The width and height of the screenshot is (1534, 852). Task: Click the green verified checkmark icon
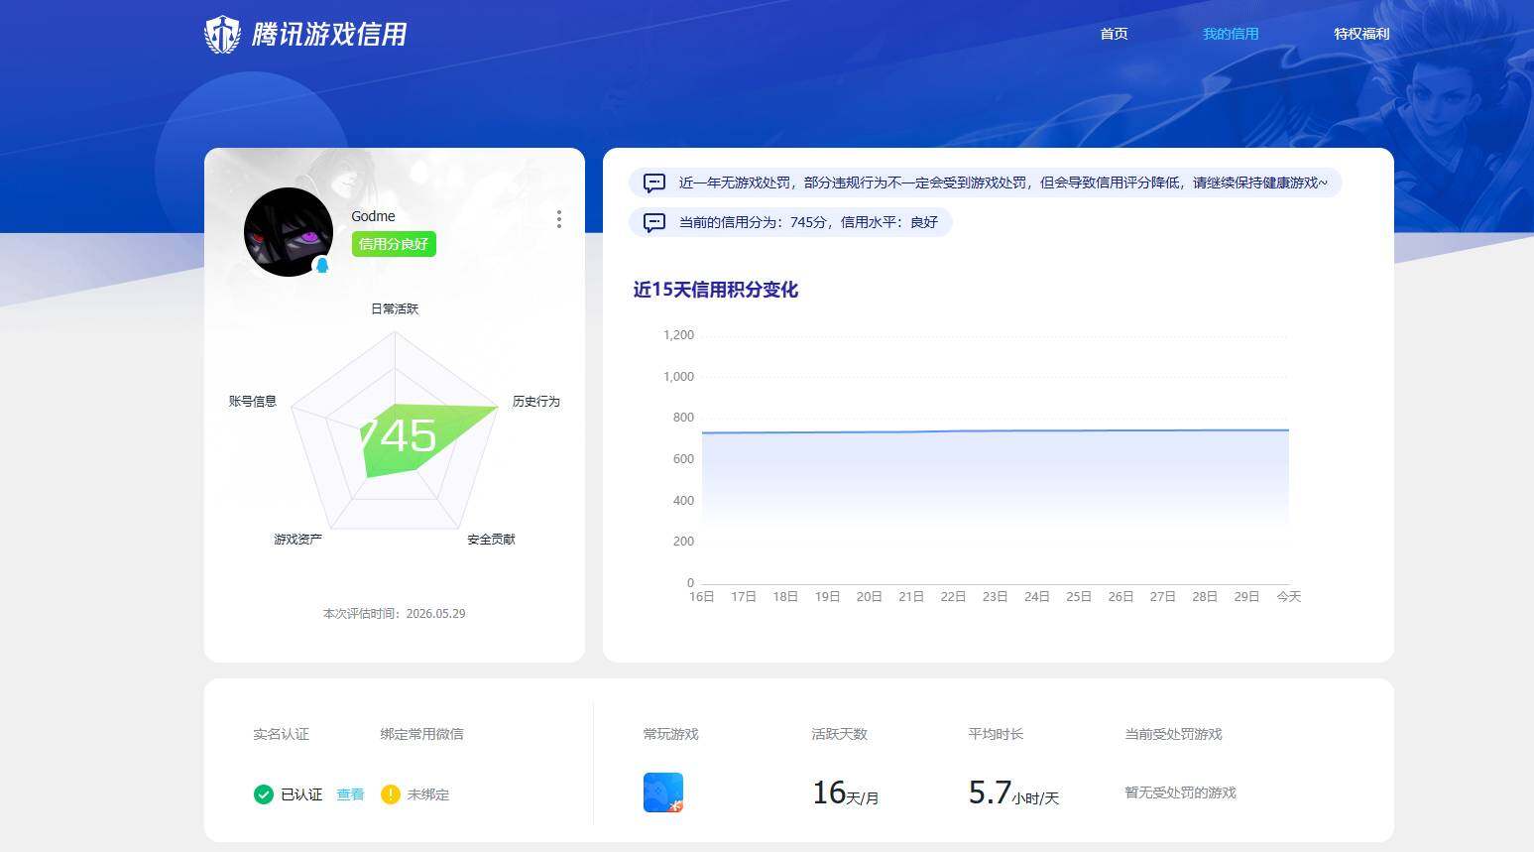tap(264, 794)
